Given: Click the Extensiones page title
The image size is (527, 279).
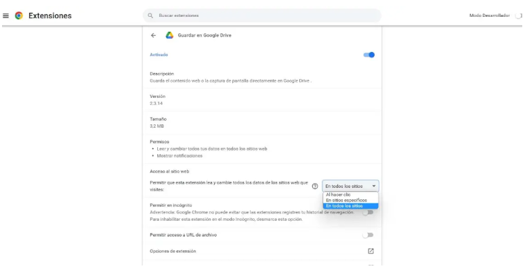Looking at the screenshot, I should pos(50,16).
